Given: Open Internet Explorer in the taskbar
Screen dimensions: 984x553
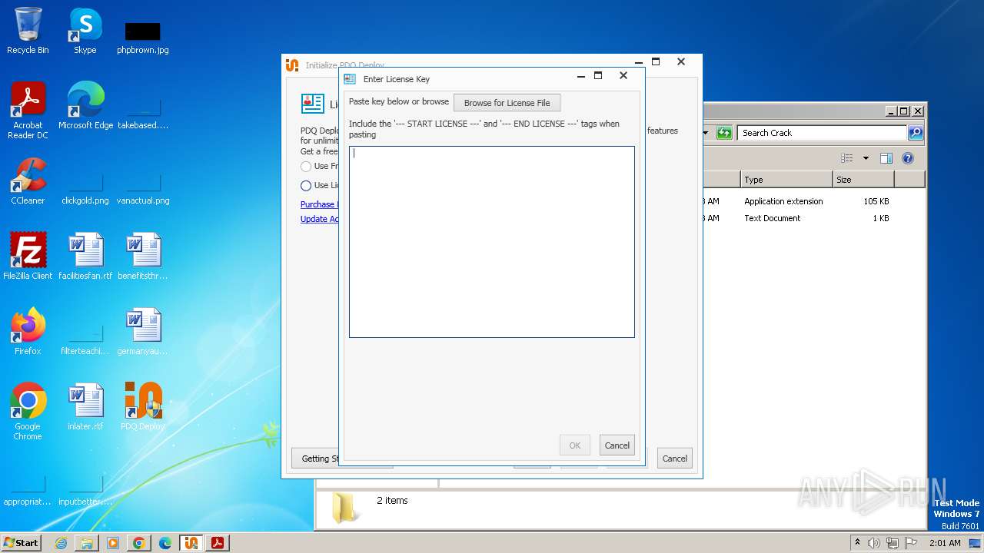Looking at the screenshot, I should [61, 543].
